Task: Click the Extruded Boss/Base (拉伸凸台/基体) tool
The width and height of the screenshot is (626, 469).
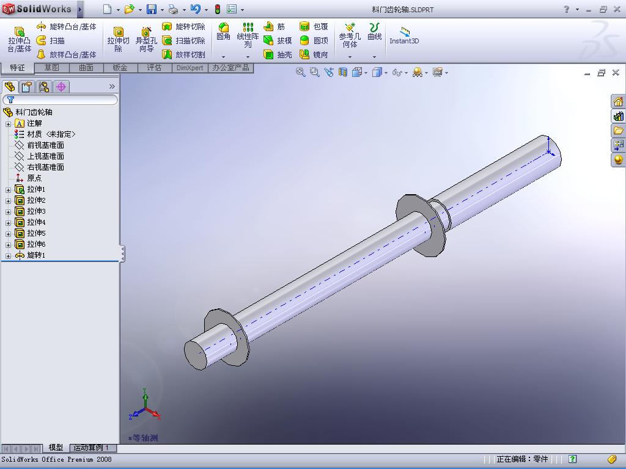Action: pos(19,40)
